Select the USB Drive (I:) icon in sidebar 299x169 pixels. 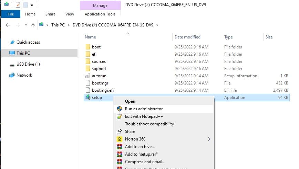(x=12, y=64)
